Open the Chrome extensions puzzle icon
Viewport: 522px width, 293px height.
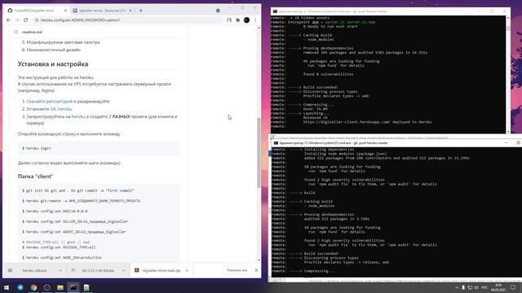(237, 20)
